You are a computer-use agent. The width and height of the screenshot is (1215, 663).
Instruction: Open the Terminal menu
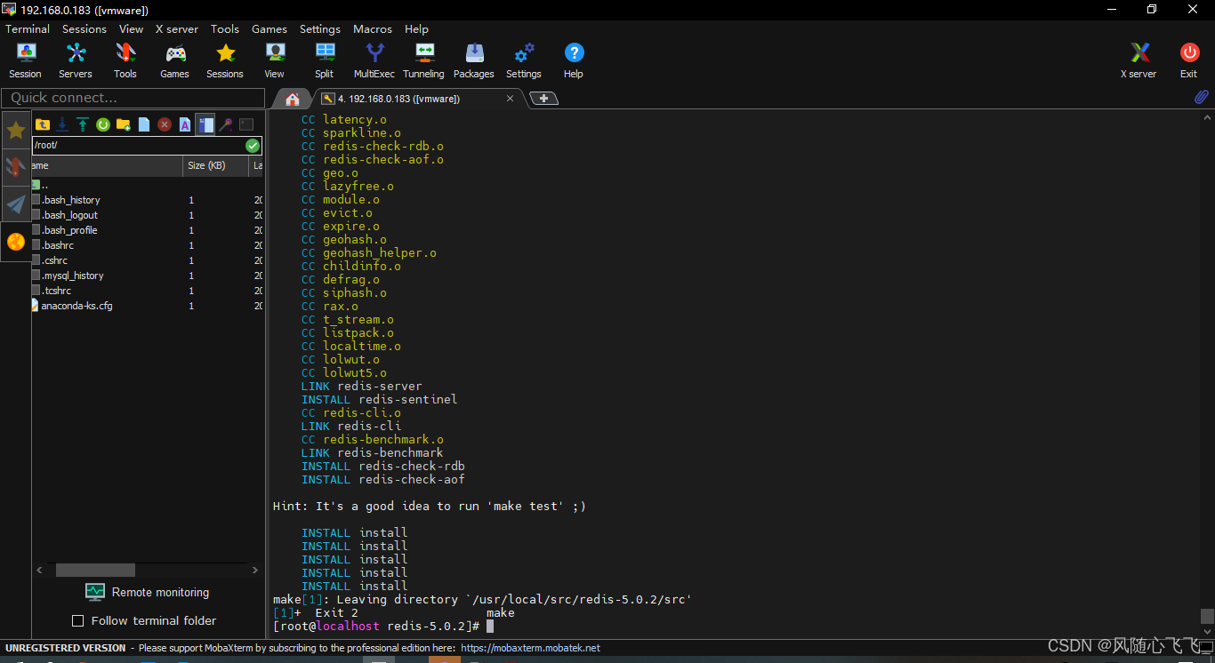[28, 28]
